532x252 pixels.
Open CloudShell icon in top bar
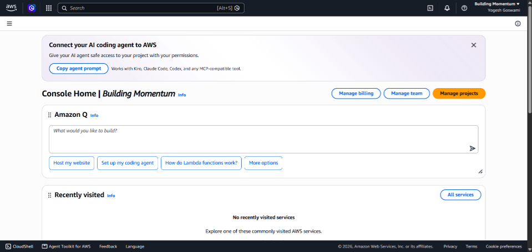pyautogui.click(x=430, y=8)
